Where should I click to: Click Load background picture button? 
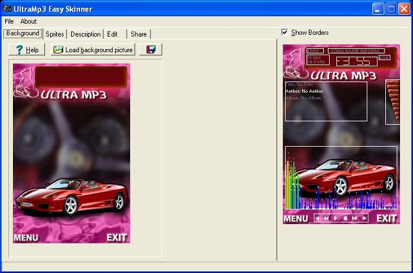pos(93,50)
